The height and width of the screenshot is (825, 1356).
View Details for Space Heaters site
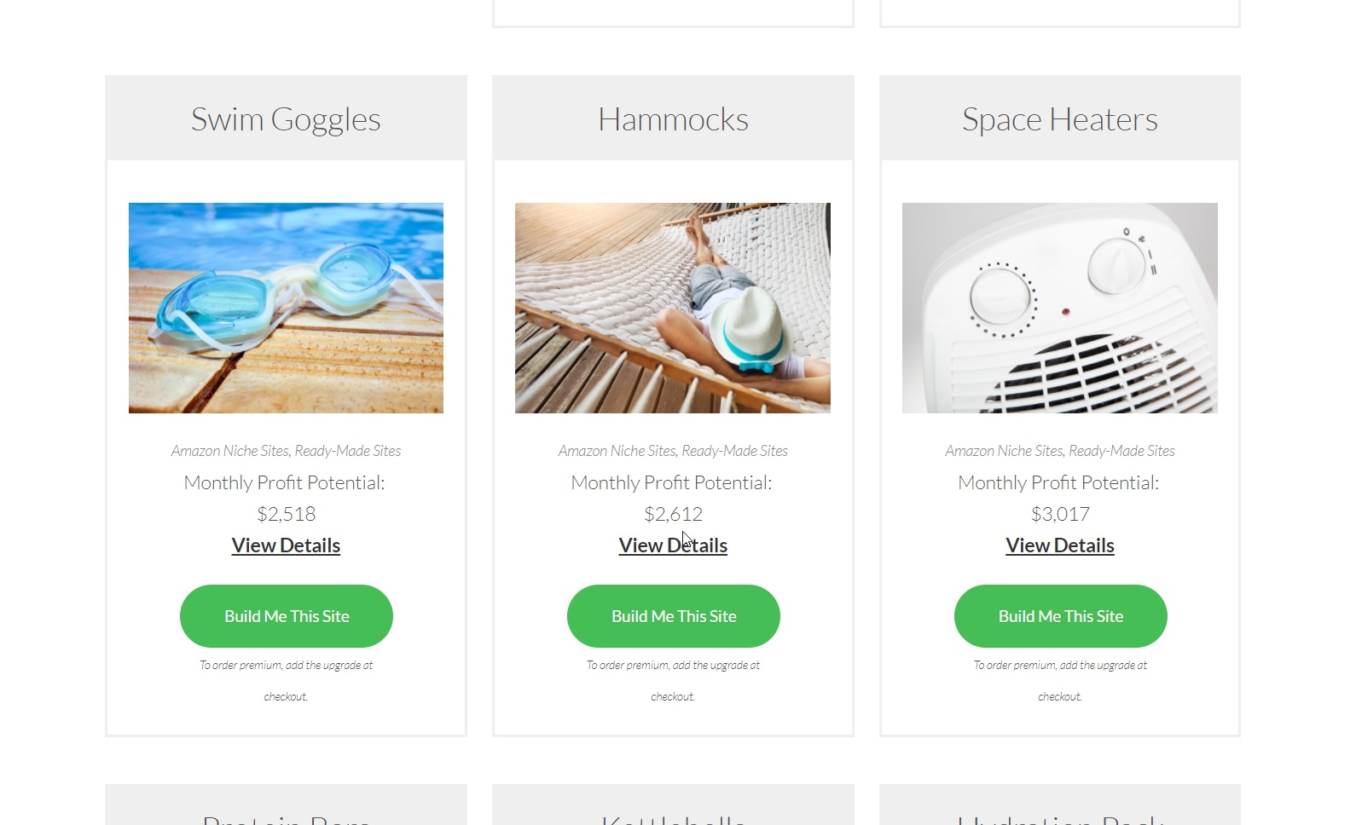click(1060, 545)
